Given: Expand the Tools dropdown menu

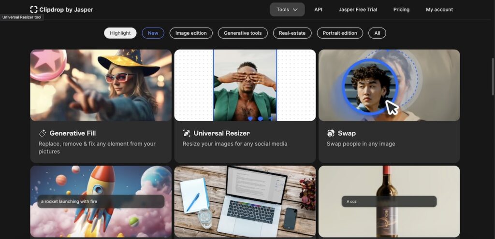Looking at the screenshot, I should [x=287, y=9].
